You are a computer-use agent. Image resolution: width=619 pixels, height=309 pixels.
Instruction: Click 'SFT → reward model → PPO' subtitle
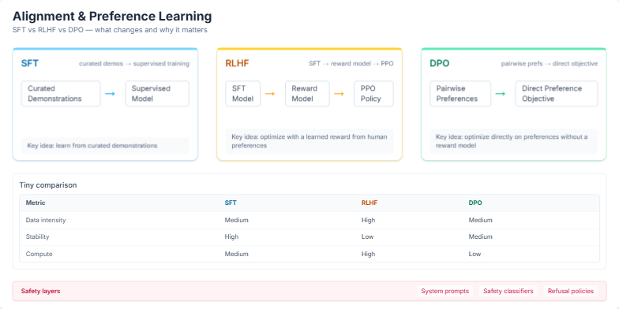pyautogui.click(x=351, y=64)
